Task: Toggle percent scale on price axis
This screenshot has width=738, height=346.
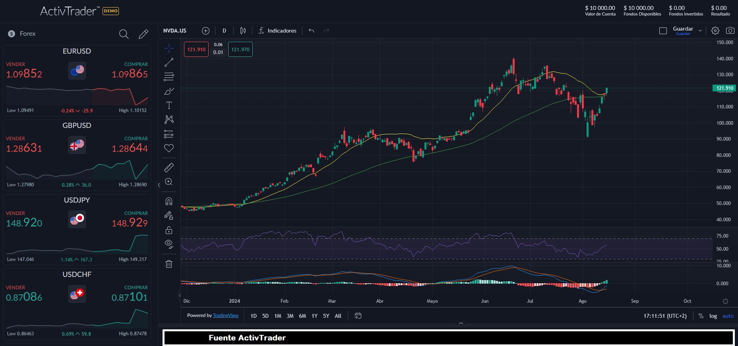Action: tap(701, 316)
